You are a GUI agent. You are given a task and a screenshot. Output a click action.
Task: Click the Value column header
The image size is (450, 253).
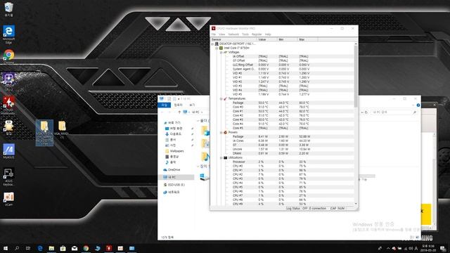pos(267,39)
